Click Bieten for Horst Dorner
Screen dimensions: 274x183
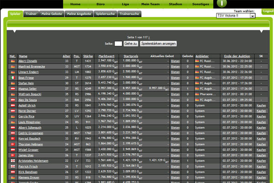coord(175,111)
